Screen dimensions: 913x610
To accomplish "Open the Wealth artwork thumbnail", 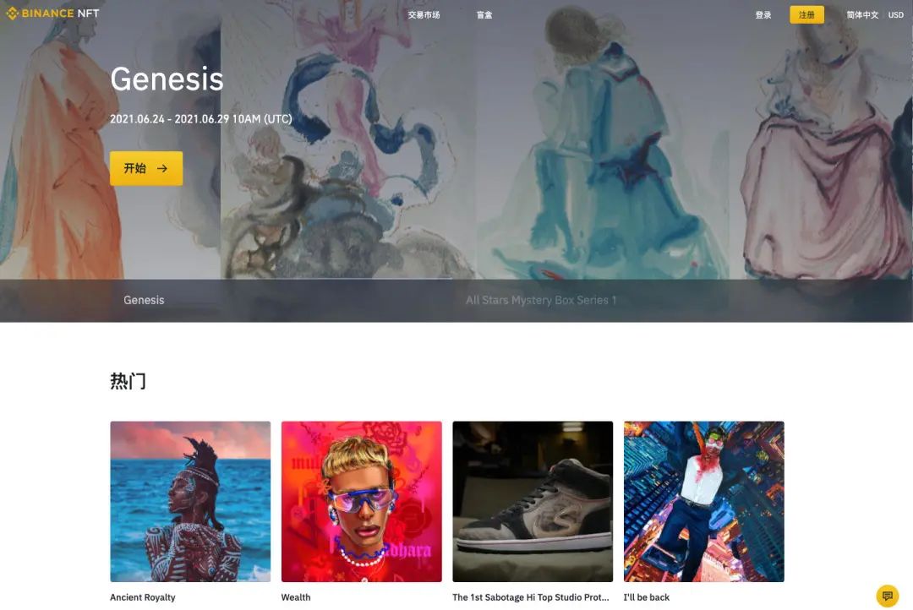I will click(362, 501).
